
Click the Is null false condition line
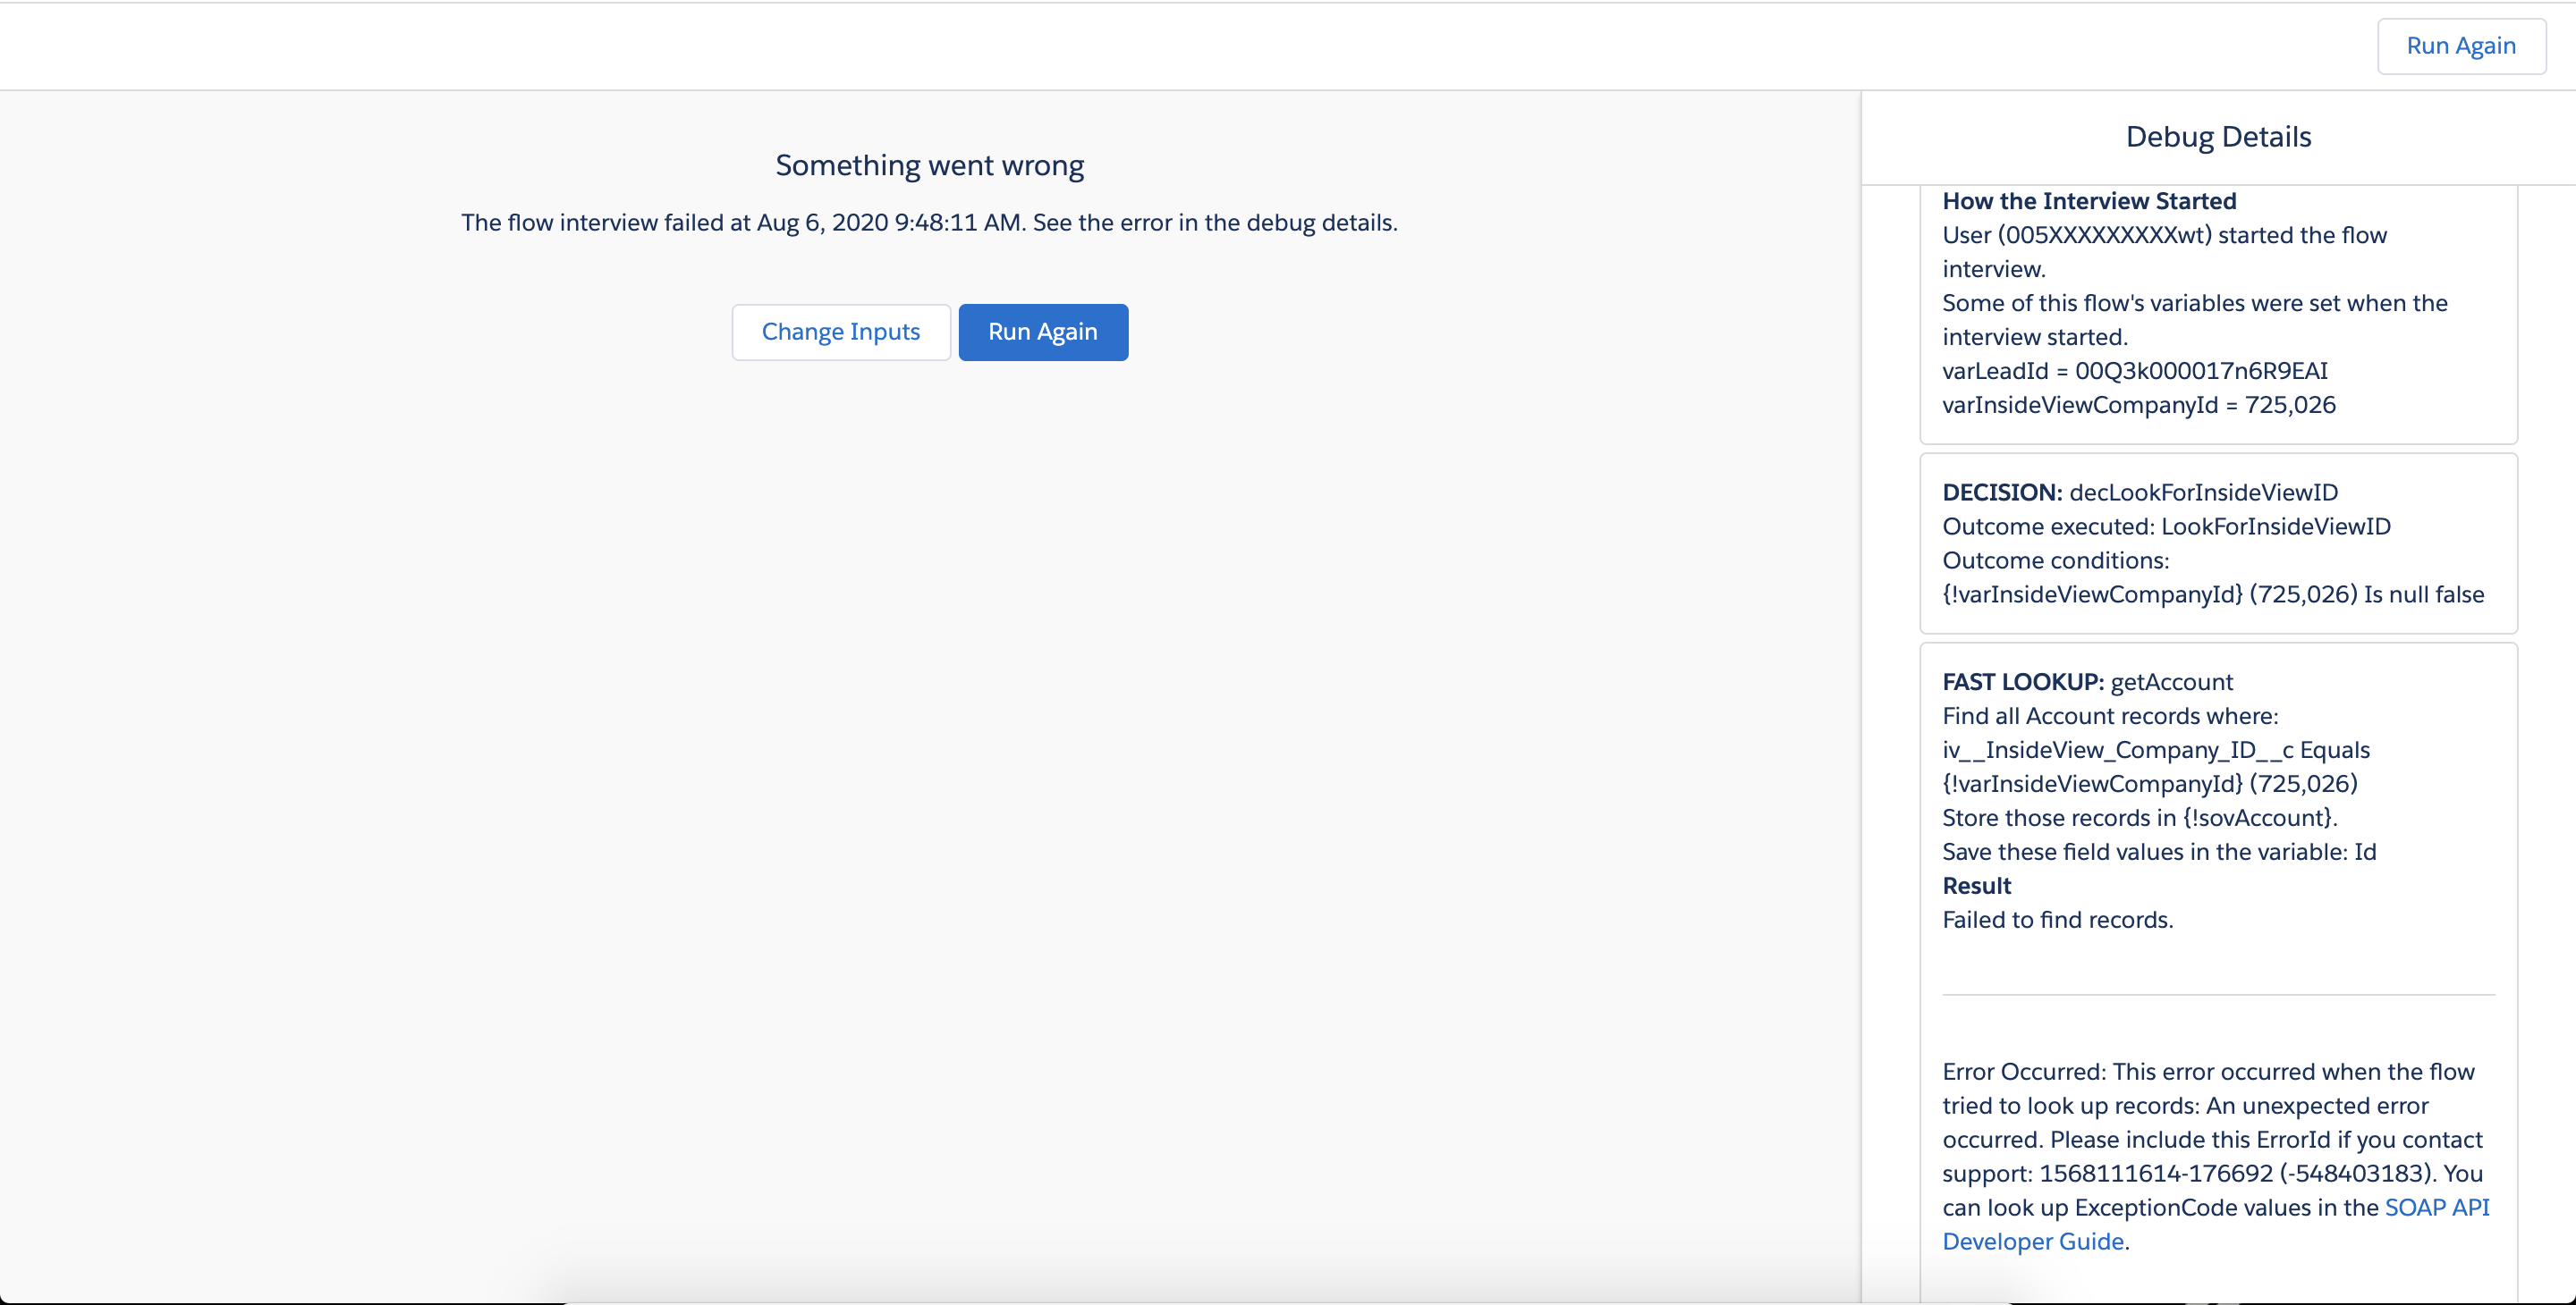click(x=2212, y=594)
